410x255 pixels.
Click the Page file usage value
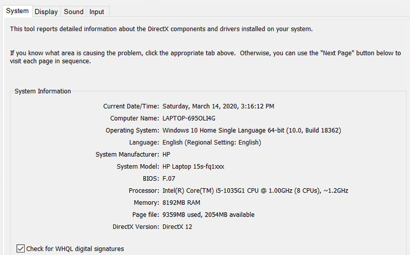(209, 215)
